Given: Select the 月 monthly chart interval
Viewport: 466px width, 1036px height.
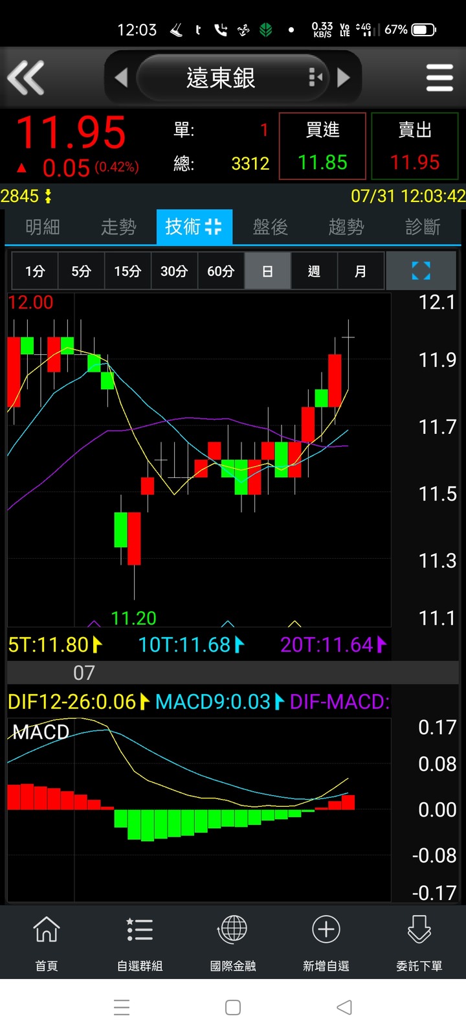Looking at the screenshot, I should pyautogui.click(x=361, y=271).
